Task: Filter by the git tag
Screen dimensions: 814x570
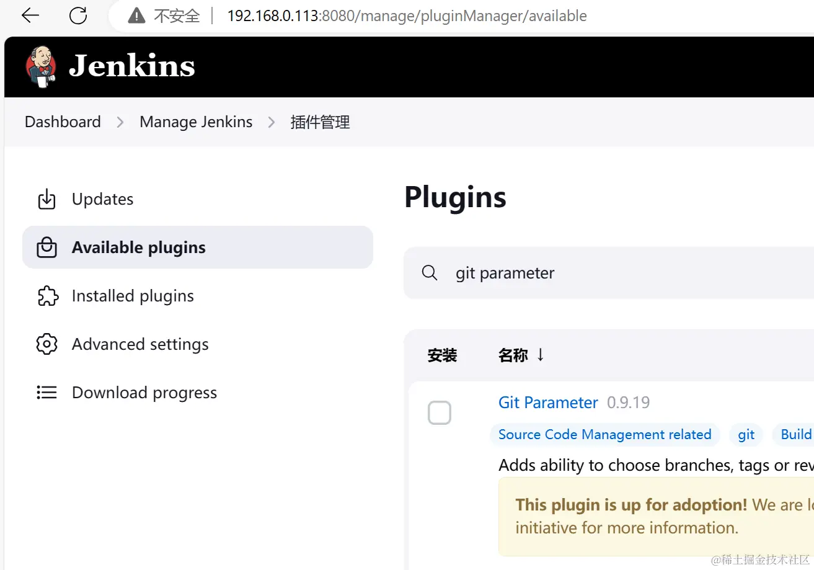Action: pos(746,435)
